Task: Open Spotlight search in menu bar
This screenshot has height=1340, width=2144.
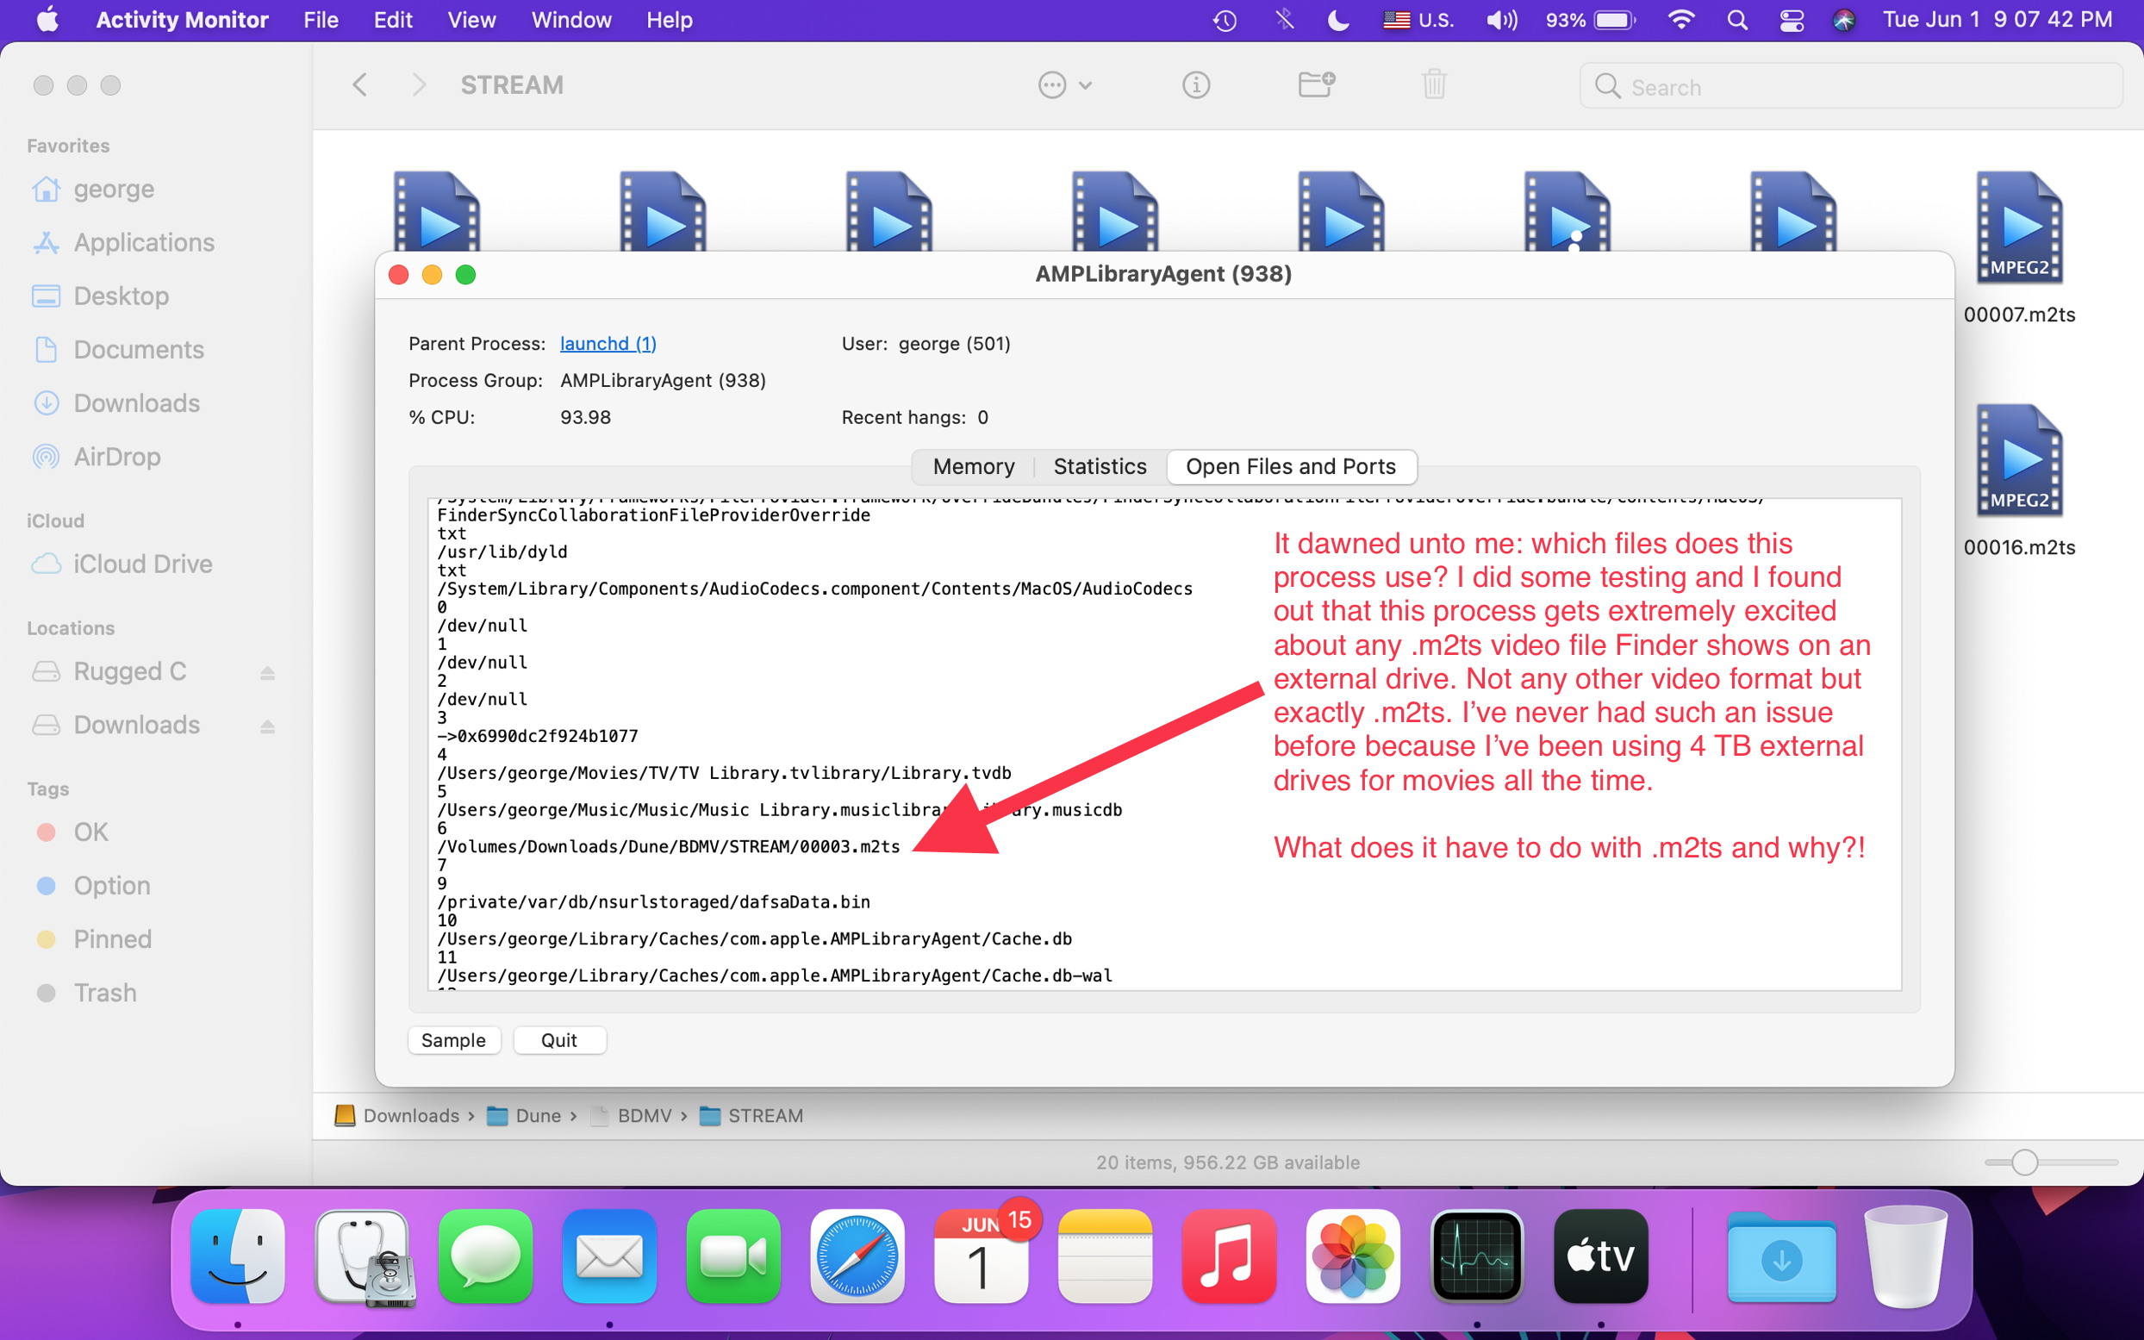Action: [x=1736, y=20]
